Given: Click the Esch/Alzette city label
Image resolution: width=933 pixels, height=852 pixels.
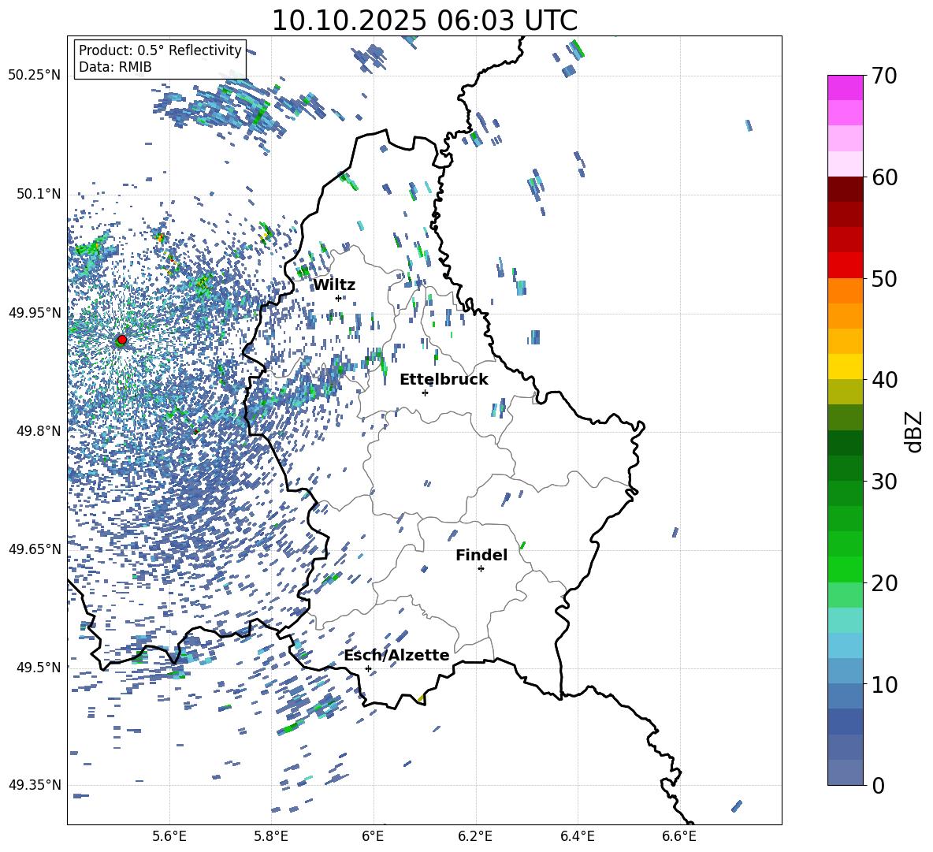Looking at the screenshot, I should point(396,655).
